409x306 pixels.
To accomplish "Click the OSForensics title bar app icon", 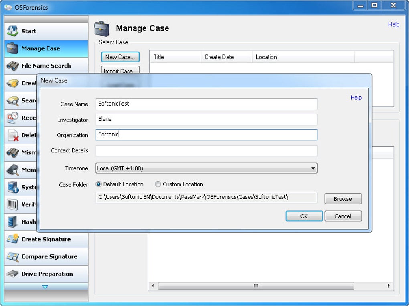I will pyautogui.click(x=8, y=7).
